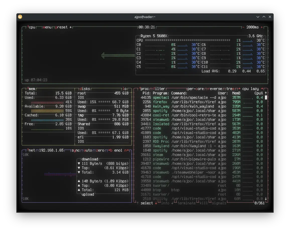Select the pipewire process row 1212
290x232 pixels.
click(x=202, y=159)
